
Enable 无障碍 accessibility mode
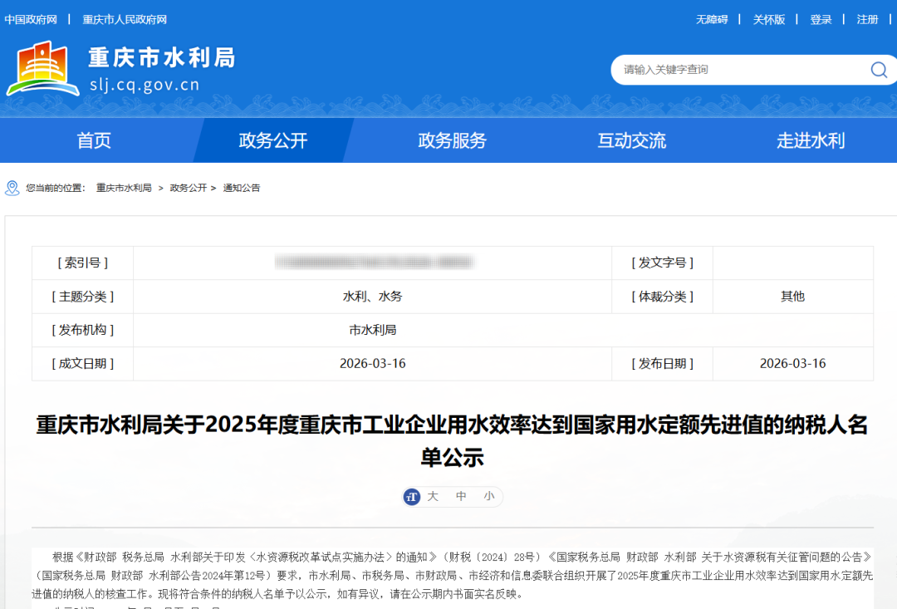(x=712, y=19)
